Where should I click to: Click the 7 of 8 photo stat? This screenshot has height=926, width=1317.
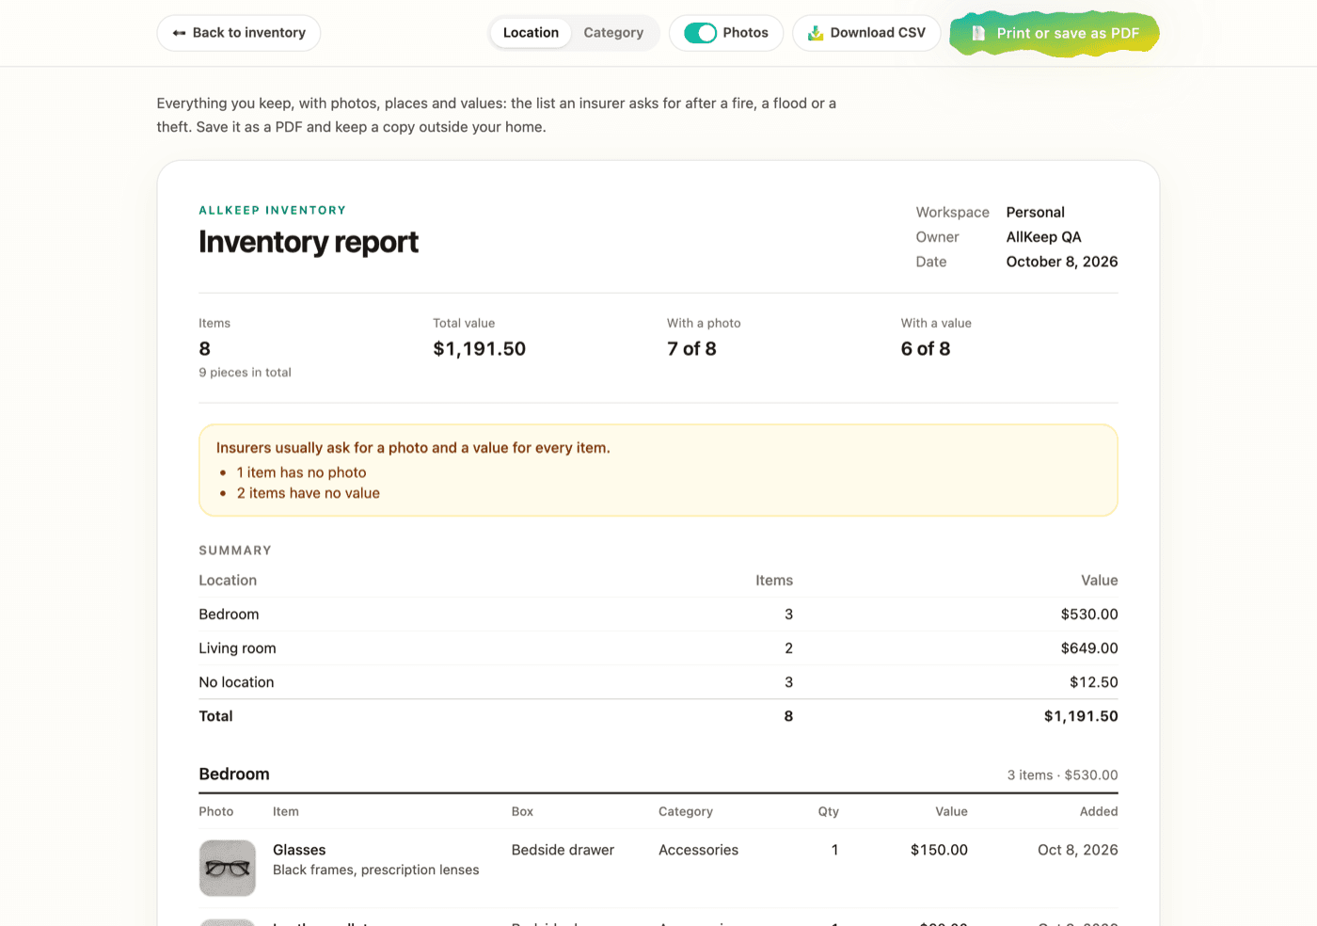tap(691, 349)
